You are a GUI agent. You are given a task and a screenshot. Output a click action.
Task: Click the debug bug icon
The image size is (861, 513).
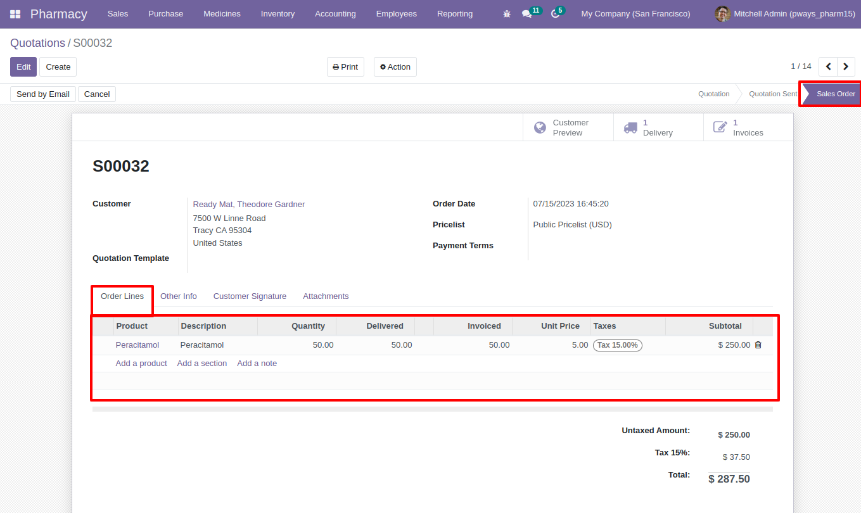coord(507,14)
